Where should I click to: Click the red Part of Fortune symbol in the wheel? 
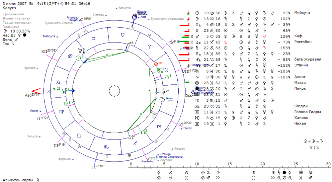pos(156,64)
